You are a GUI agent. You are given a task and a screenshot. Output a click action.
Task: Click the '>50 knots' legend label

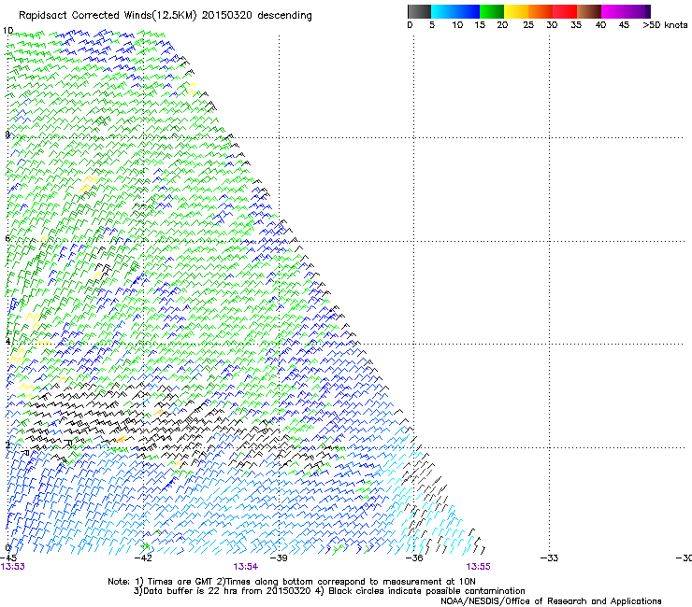[665, 25]
